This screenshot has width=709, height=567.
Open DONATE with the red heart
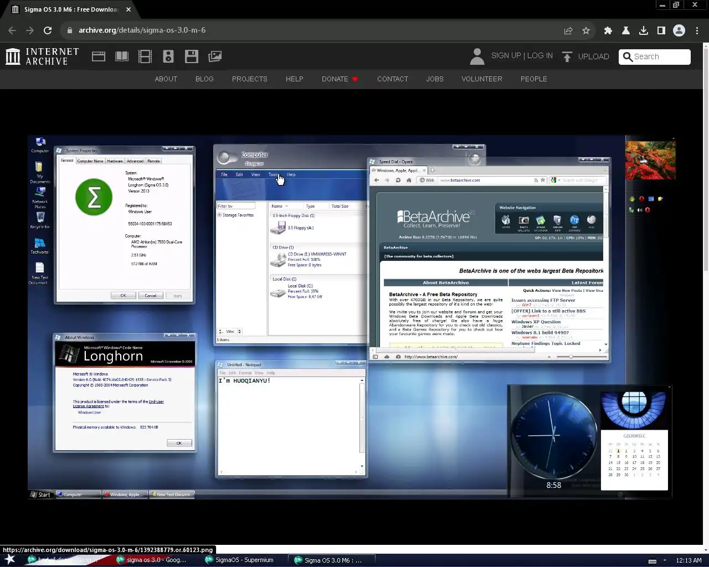pos(340,79)
